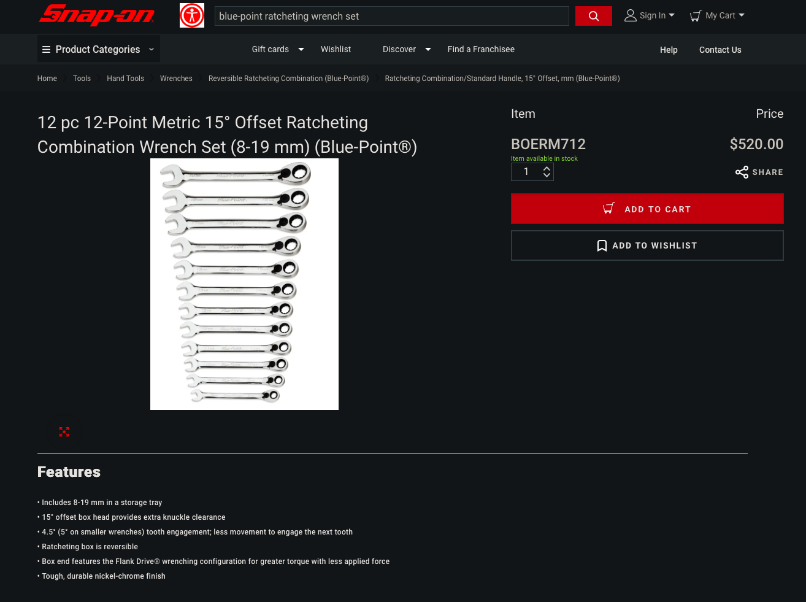Open the Gift cards dropdown arrow
Image resolution: width=806 pixels, height=602 pixels.
click(301, 50)
